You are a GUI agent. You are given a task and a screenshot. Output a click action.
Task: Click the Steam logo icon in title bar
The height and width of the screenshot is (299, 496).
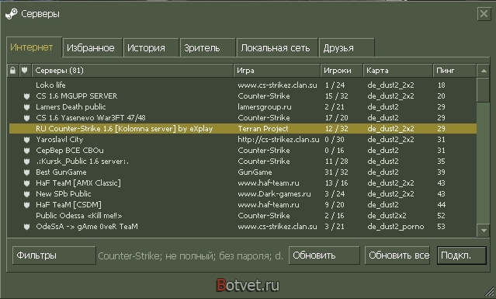coord(12,14)
